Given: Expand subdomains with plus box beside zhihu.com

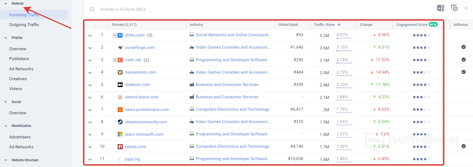Looking at the screenshot, I should click(x=115, y=35).
